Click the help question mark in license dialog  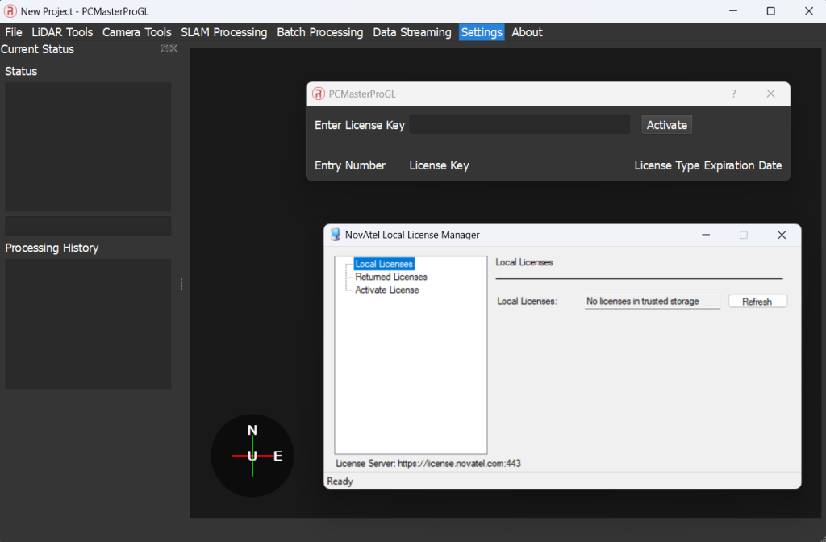733,94
